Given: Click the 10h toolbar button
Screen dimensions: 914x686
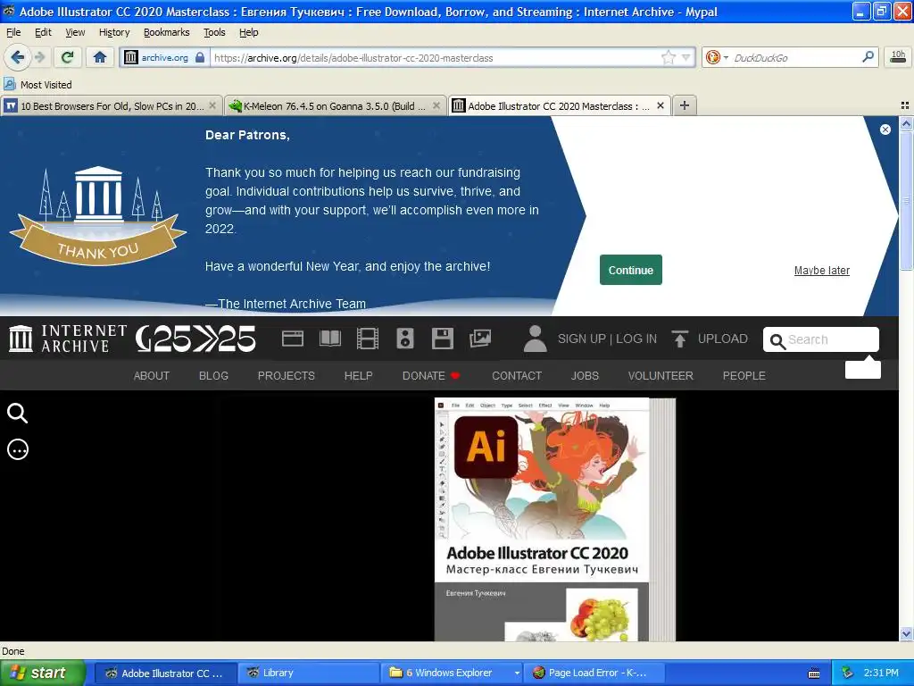Looking at the screenshot, I should pos(898,56).
